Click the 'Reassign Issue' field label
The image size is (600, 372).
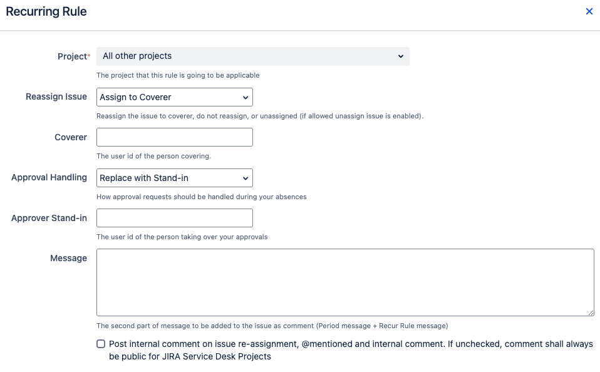tap(56, 96)
